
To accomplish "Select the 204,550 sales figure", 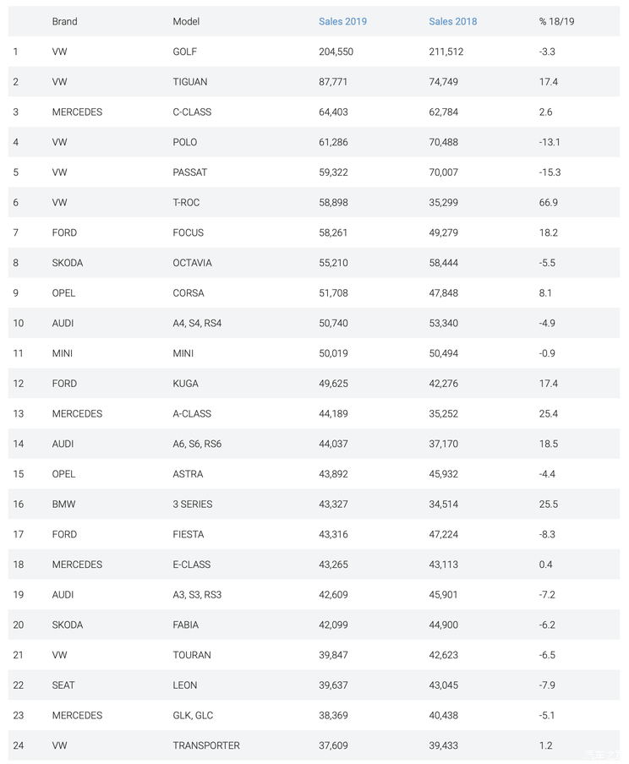I will [x=336, y=52].
